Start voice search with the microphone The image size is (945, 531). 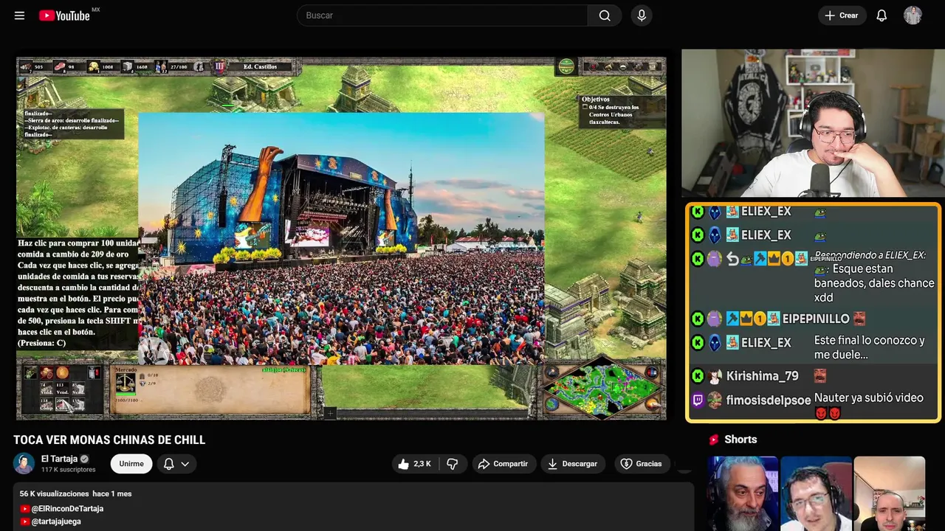[x=642, y=15]
